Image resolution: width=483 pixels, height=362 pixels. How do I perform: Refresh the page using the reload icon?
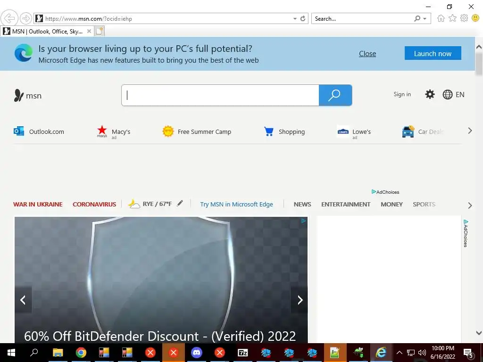[303, 18]
